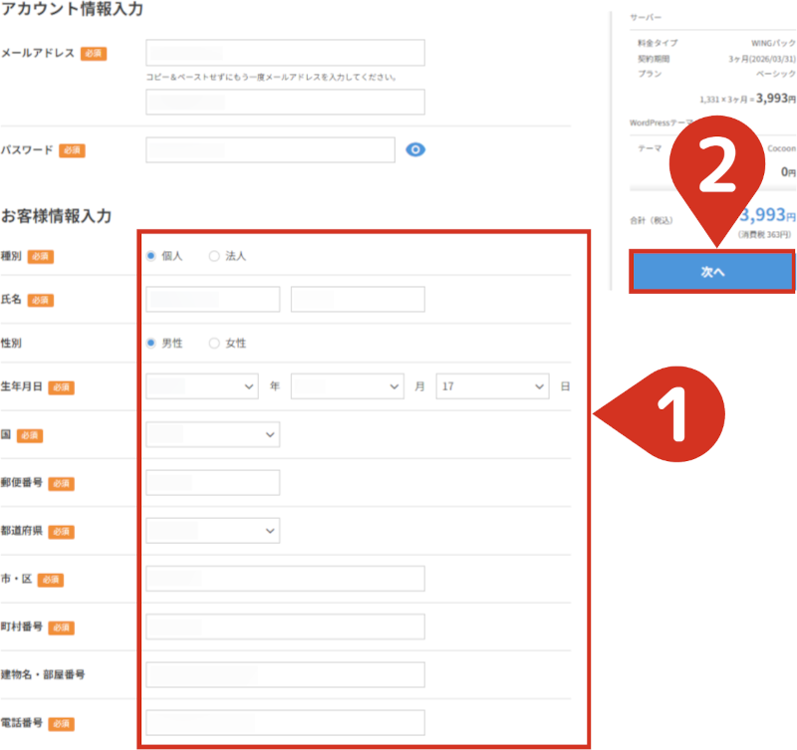Click into the パスワード field
This screenshot has width=797, height=750.
270,149
